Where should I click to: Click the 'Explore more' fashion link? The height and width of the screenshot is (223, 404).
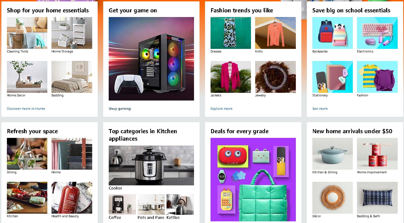222,109
